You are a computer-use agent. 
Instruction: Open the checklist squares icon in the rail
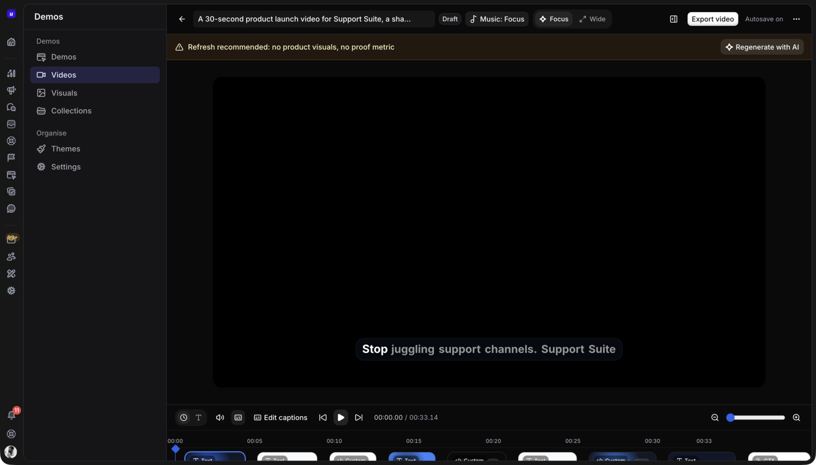point(11,192)
